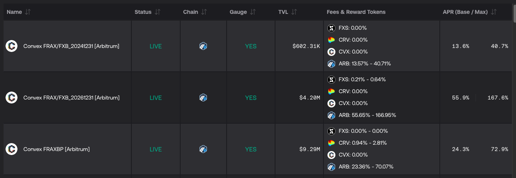Click Arbitrum chain icon in first row
The image size is (516, 178).
(203, 46)
